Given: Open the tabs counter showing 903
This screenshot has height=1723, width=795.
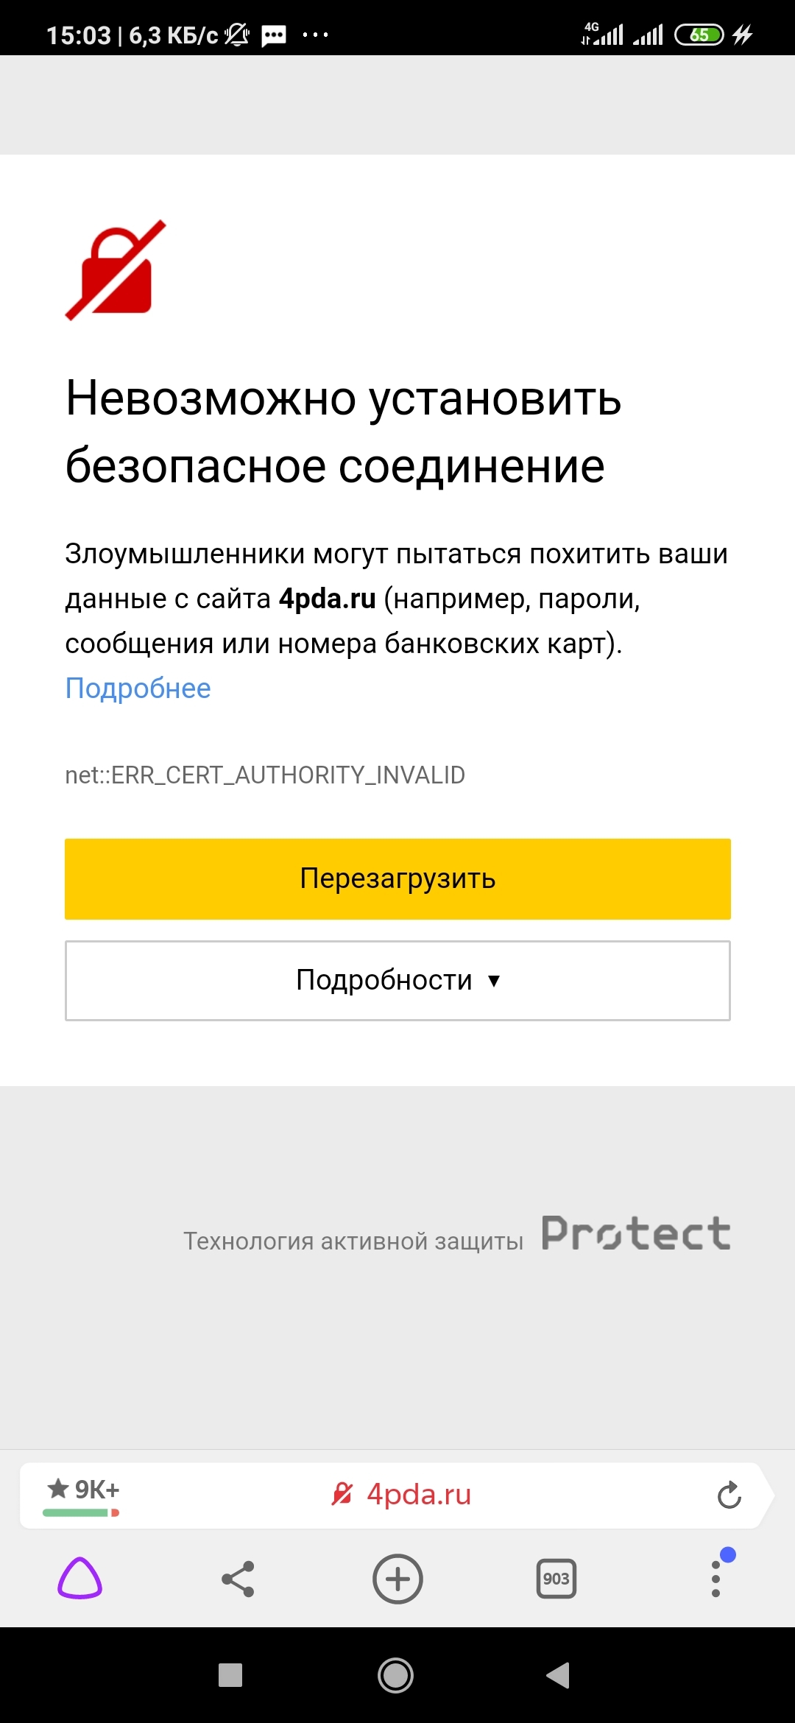Looking at the screenshot, I should 556,1579.
